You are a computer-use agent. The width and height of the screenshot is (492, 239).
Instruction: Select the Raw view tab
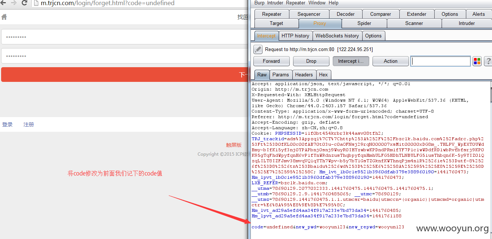click(x=262, y=75)
